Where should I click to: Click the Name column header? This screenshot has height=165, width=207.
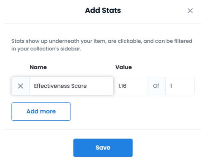[x=38, y=67]
